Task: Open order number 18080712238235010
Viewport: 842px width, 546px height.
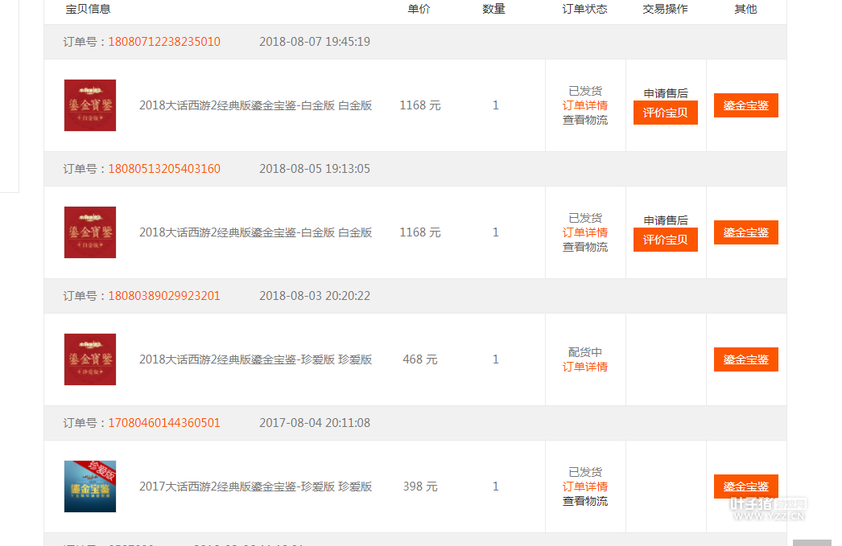Action: point(164,42)
